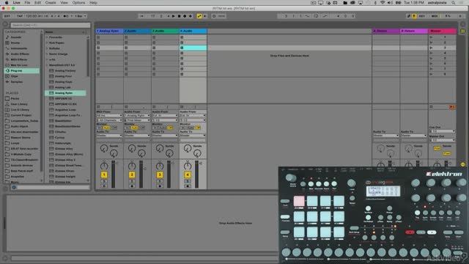Viewport: 469px width, 264px height.
Task: Open track 3 Audio From dropdown
Action: click(165, 116)
